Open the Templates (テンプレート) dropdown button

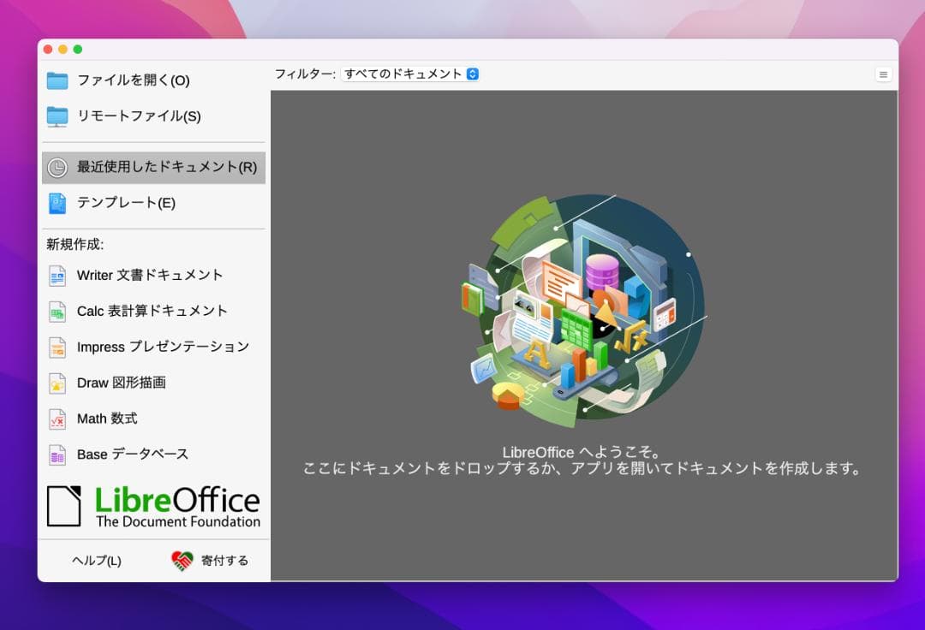tap(126, 203)
